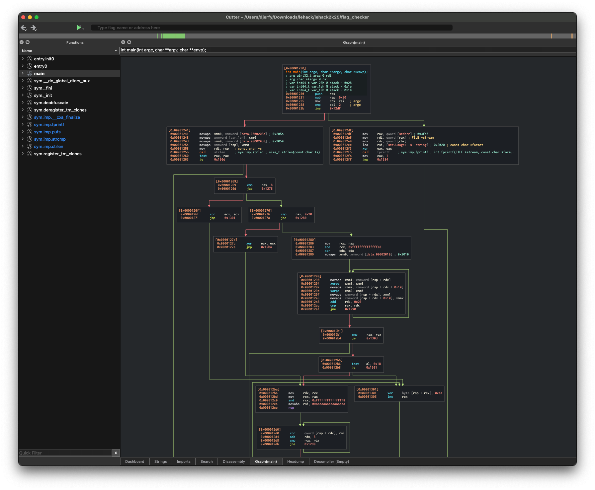The width and height of the screenshot is (595, 490).
Task: Expand the main function row
Action: point(23,73)
